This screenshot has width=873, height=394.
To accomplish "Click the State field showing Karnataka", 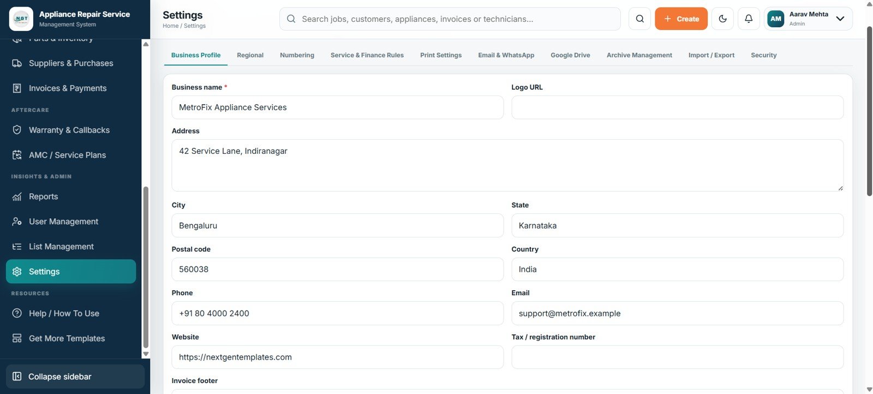I will 677,225.
